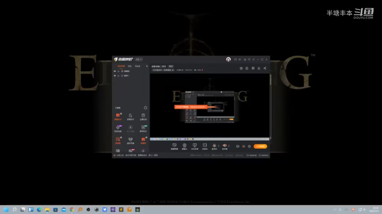
Task: Open the bear-face virtual avatar tool
Action: click(x=130, y=140)
